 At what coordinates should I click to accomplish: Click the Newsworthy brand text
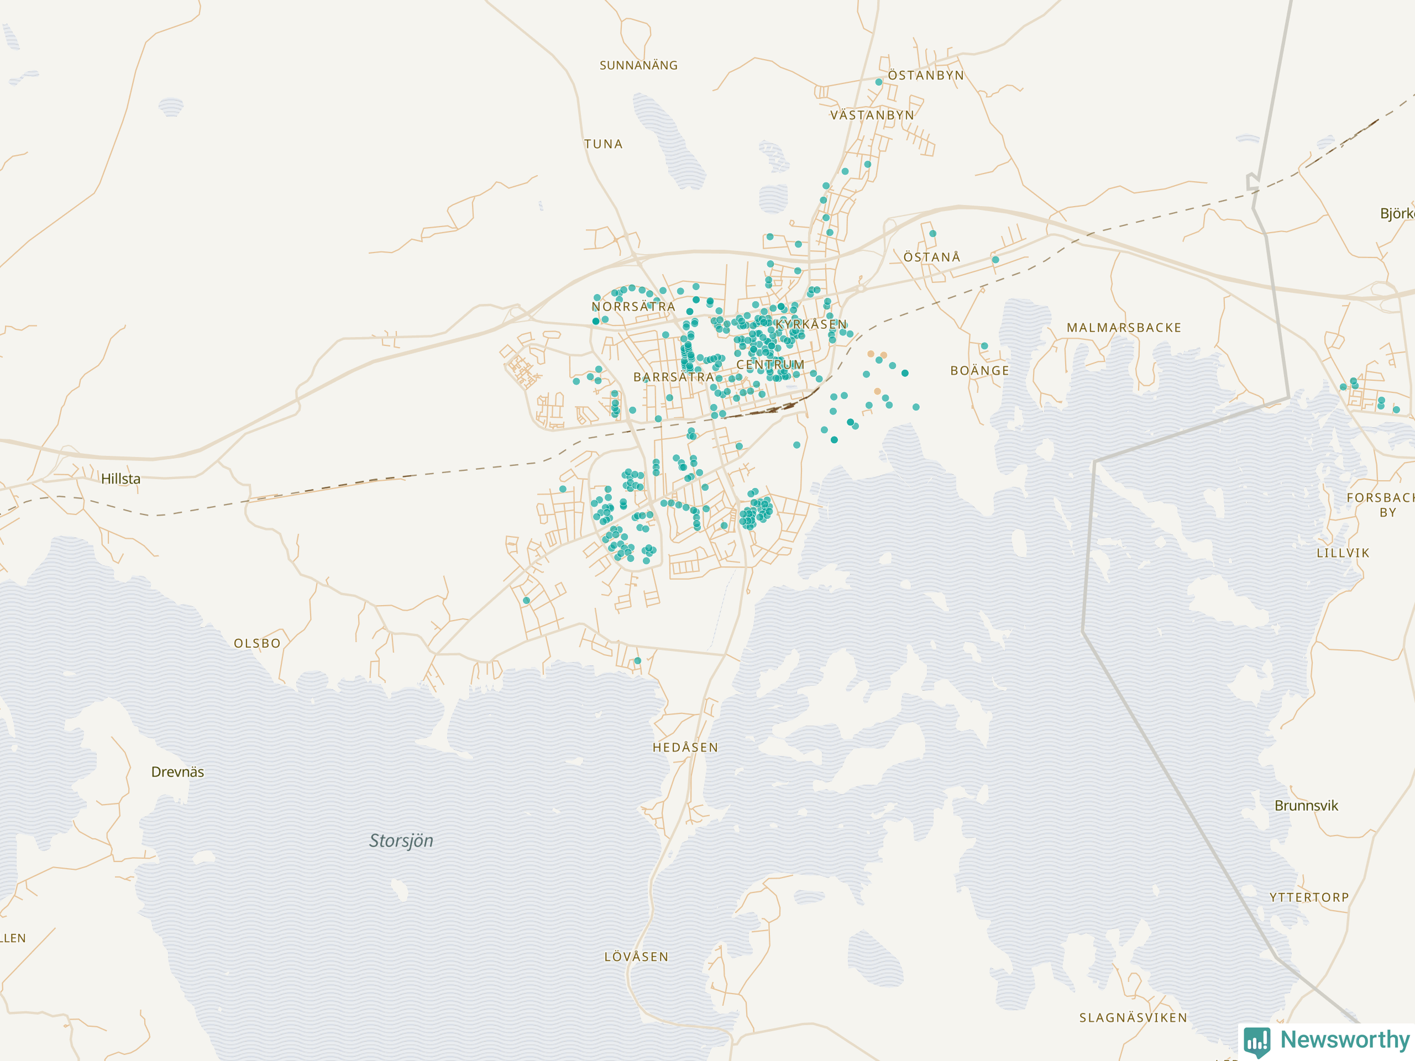[1345, 1039]
